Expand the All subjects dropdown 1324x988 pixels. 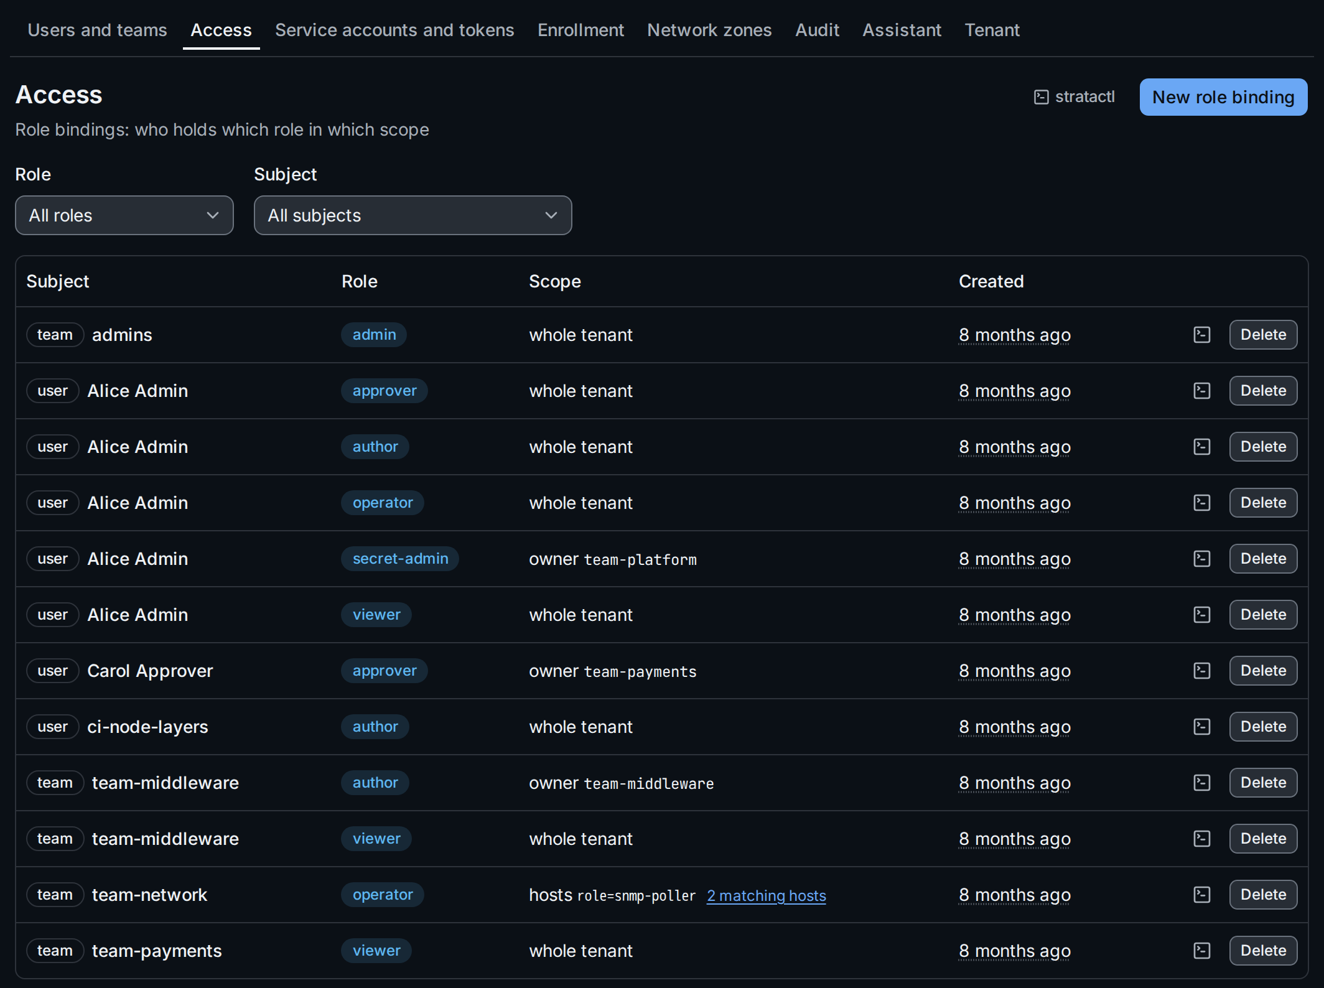click(x=413, y=215)
